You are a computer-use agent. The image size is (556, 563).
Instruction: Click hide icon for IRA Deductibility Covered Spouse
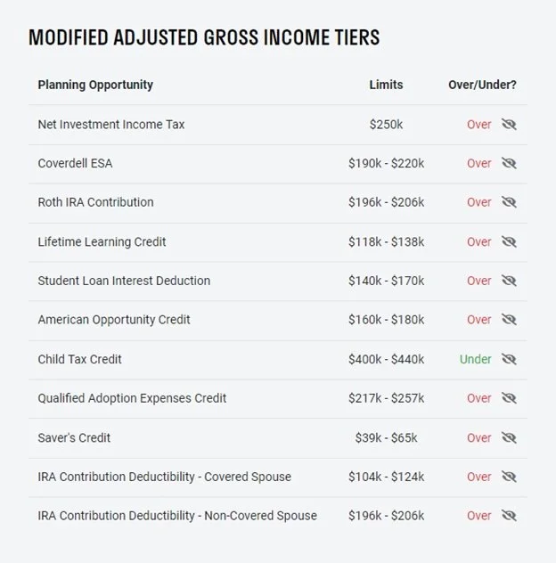(x=509, y=477)
